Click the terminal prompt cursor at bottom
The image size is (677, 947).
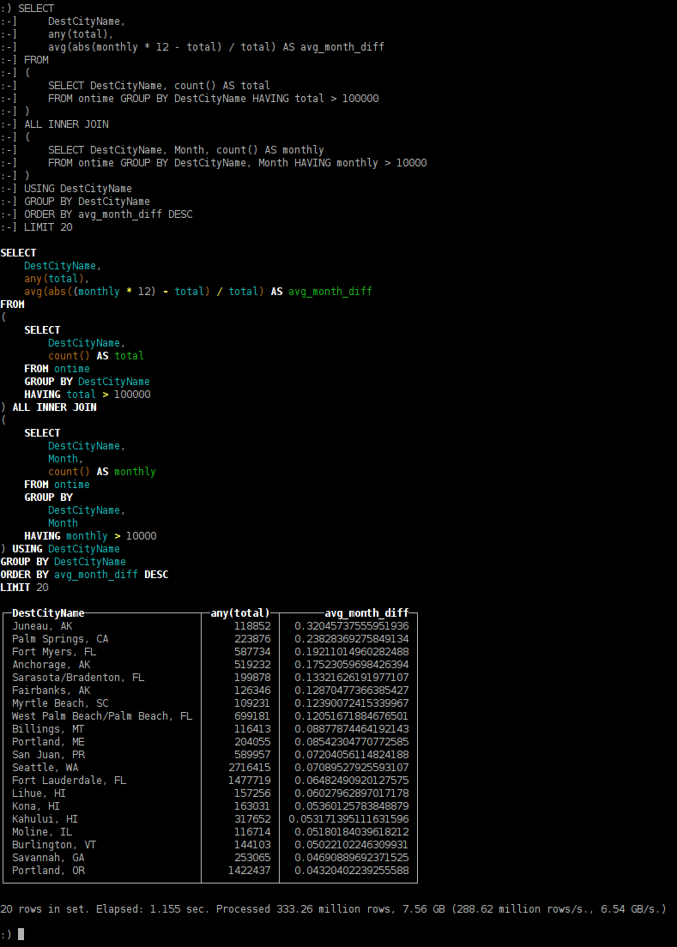(21, 934)
